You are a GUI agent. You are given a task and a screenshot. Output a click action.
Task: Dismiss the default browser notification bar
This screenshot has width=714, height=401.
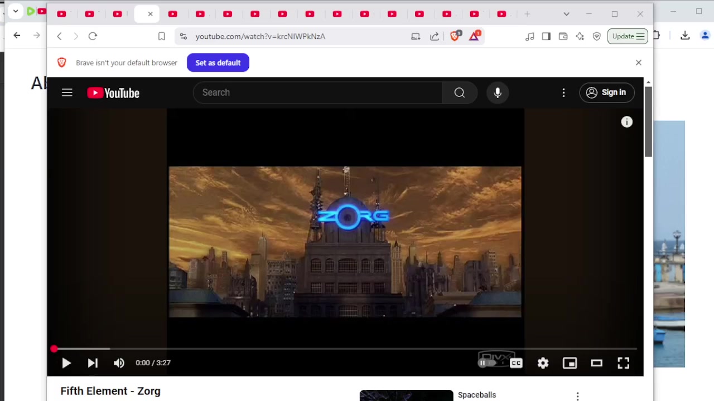point(638,62)
